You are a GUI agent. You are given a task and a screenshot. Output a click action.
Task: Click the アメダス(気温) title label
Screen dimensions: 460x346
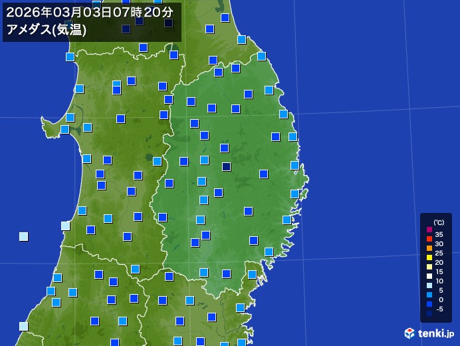[x=47, y=30]
